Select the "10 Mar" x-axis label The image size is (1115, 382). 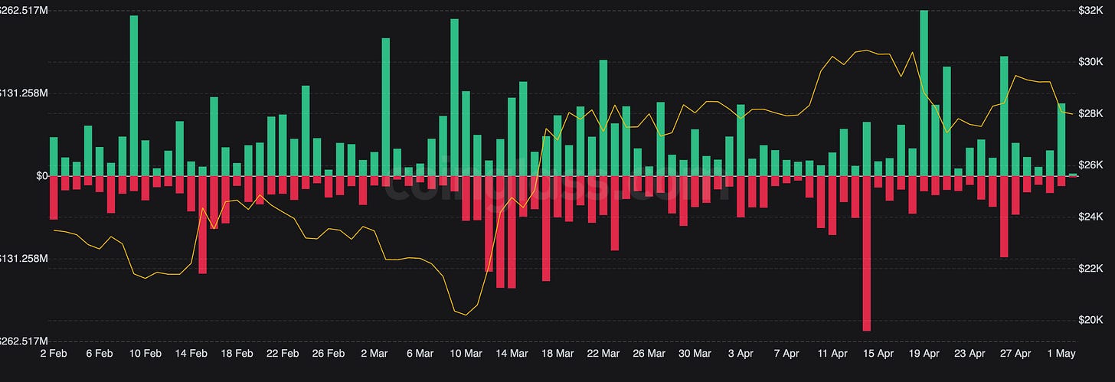pyautogui.click(x=466, y=354)
